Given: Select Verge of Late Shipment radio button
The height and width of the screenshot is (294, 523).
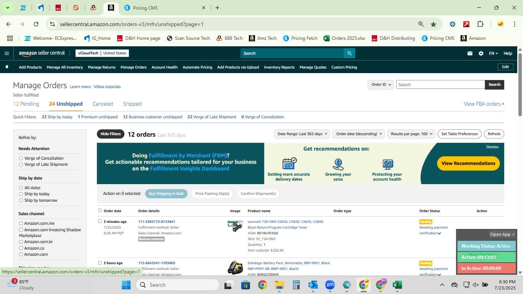Looking at the screenshot, I should coord(21,164).
